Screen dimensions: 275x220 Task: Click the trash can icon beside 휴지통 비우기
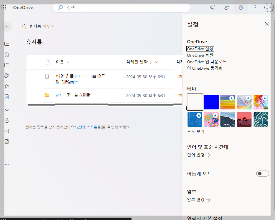(x=24, y=26)
